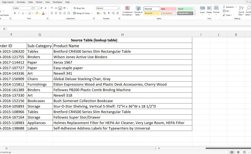Select column H header
The image size is (251, 154).
[122, 35]
